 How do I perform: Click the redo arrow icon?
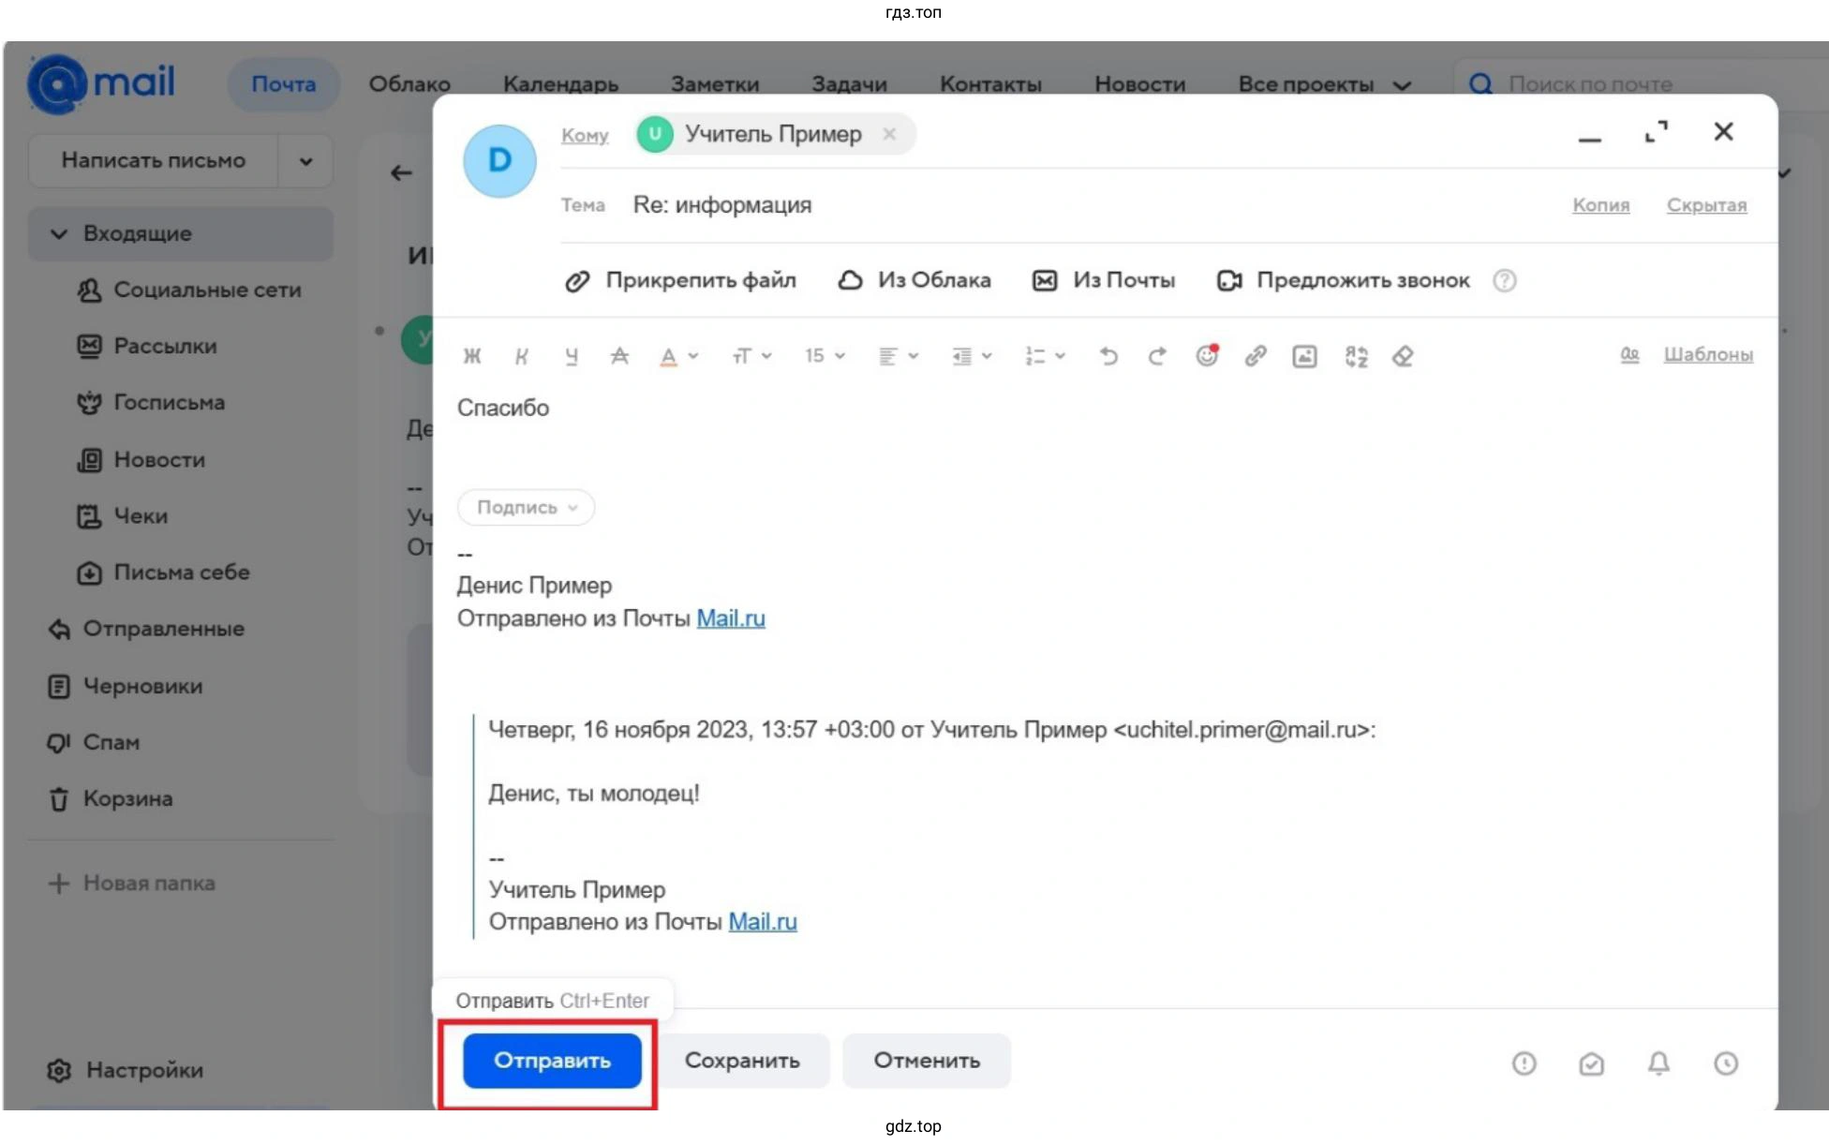point(1157,356)
